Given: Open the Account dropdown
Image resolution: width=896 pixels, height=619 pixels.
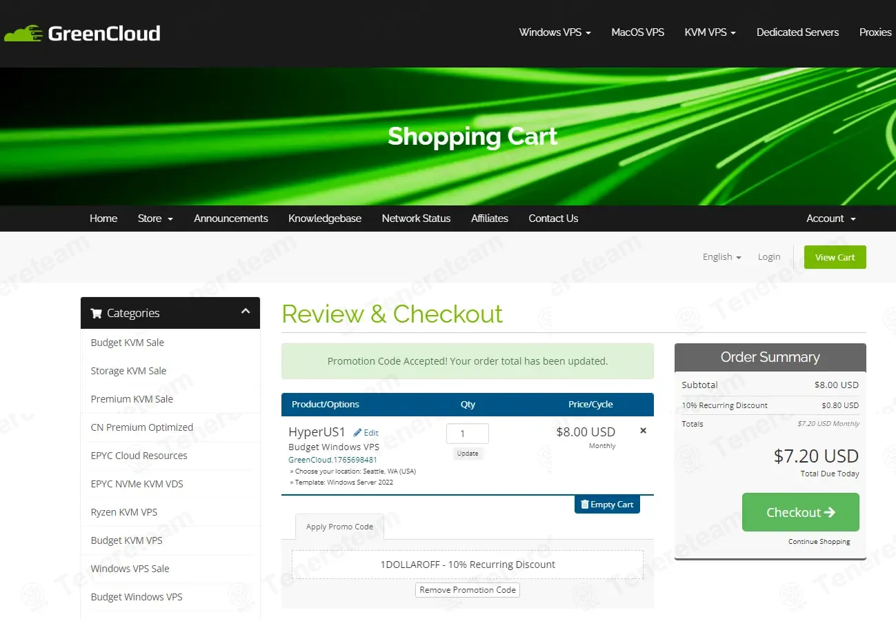Looking at the screenshot, I should click(x=831, y=219).
